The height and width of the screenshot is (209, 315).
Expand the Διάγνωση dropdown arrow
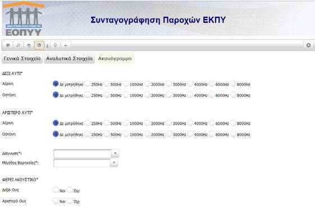[x=115, y=154]
